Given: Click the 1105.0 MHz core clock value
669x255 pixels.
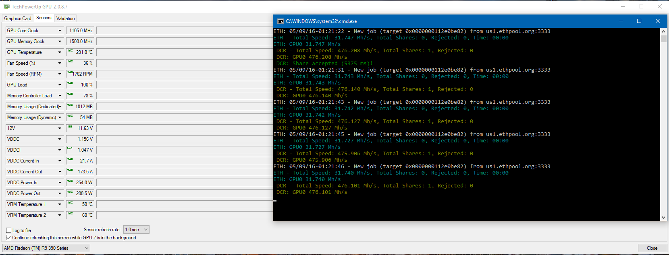Looking at the screenshot, I should (x=80, y=31).
